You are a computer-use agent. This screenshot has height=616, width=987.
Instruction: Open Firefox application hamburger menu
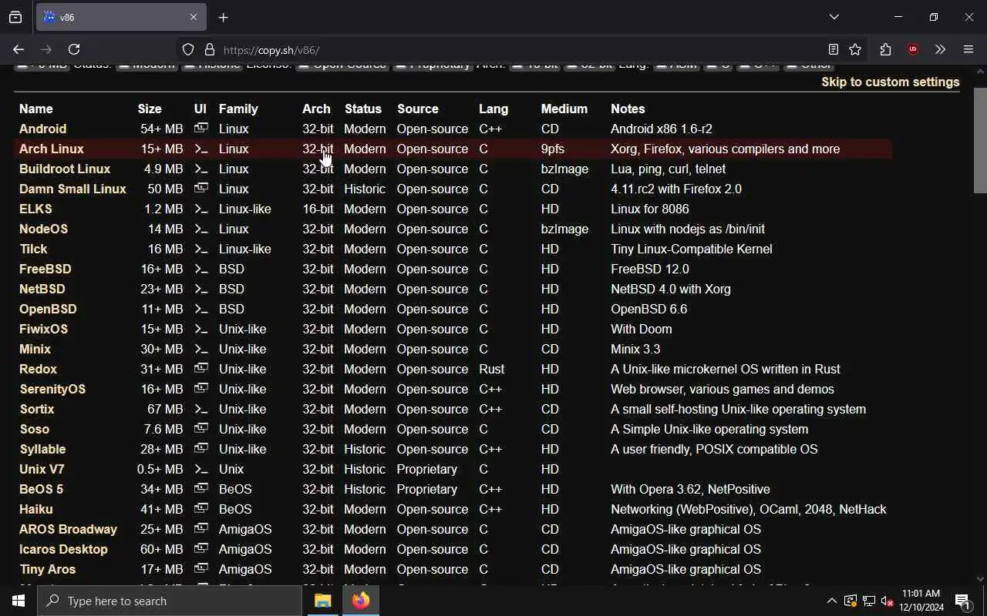pyautogui.click(x=968, y=49)
